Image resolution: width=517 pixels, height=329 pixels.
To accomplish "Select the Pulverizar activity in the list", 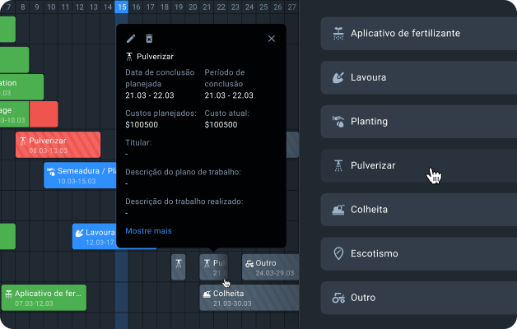I will [x=419, y=165].
